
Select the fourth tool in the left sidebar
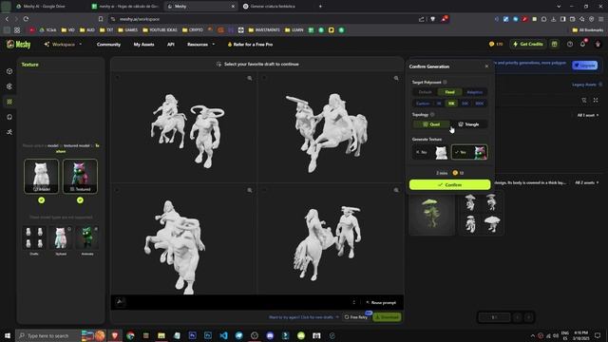tap(9, 117)
